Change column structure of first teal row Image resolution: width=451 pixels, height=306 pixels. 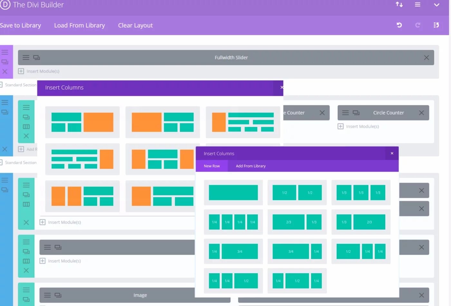click(x=26, y=127)
